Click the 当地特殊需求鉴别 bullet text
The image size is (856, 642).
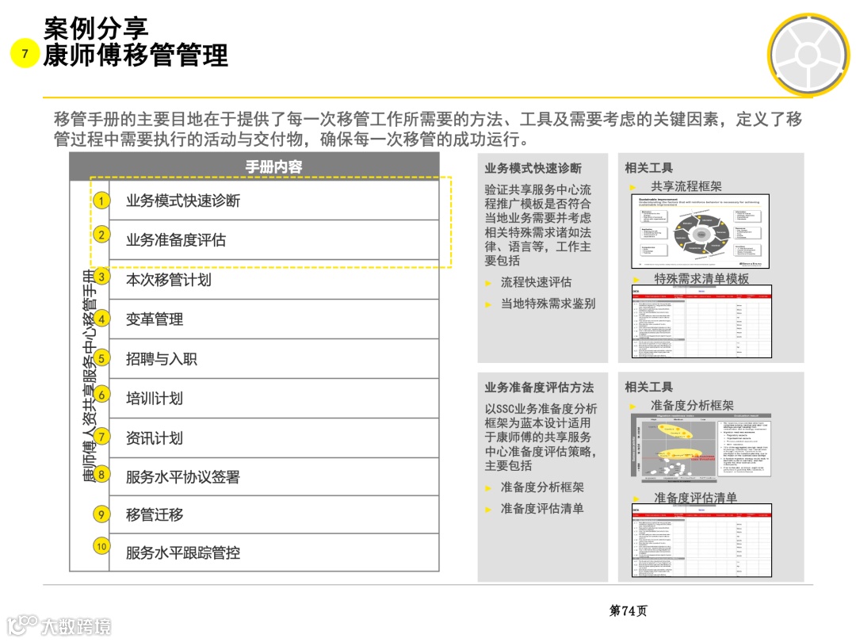coord(548,304)
